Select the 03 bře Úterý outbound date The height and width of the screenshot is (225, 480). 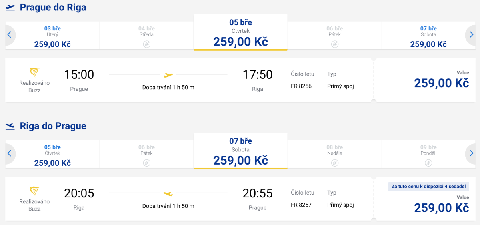(x=52, y=36)
